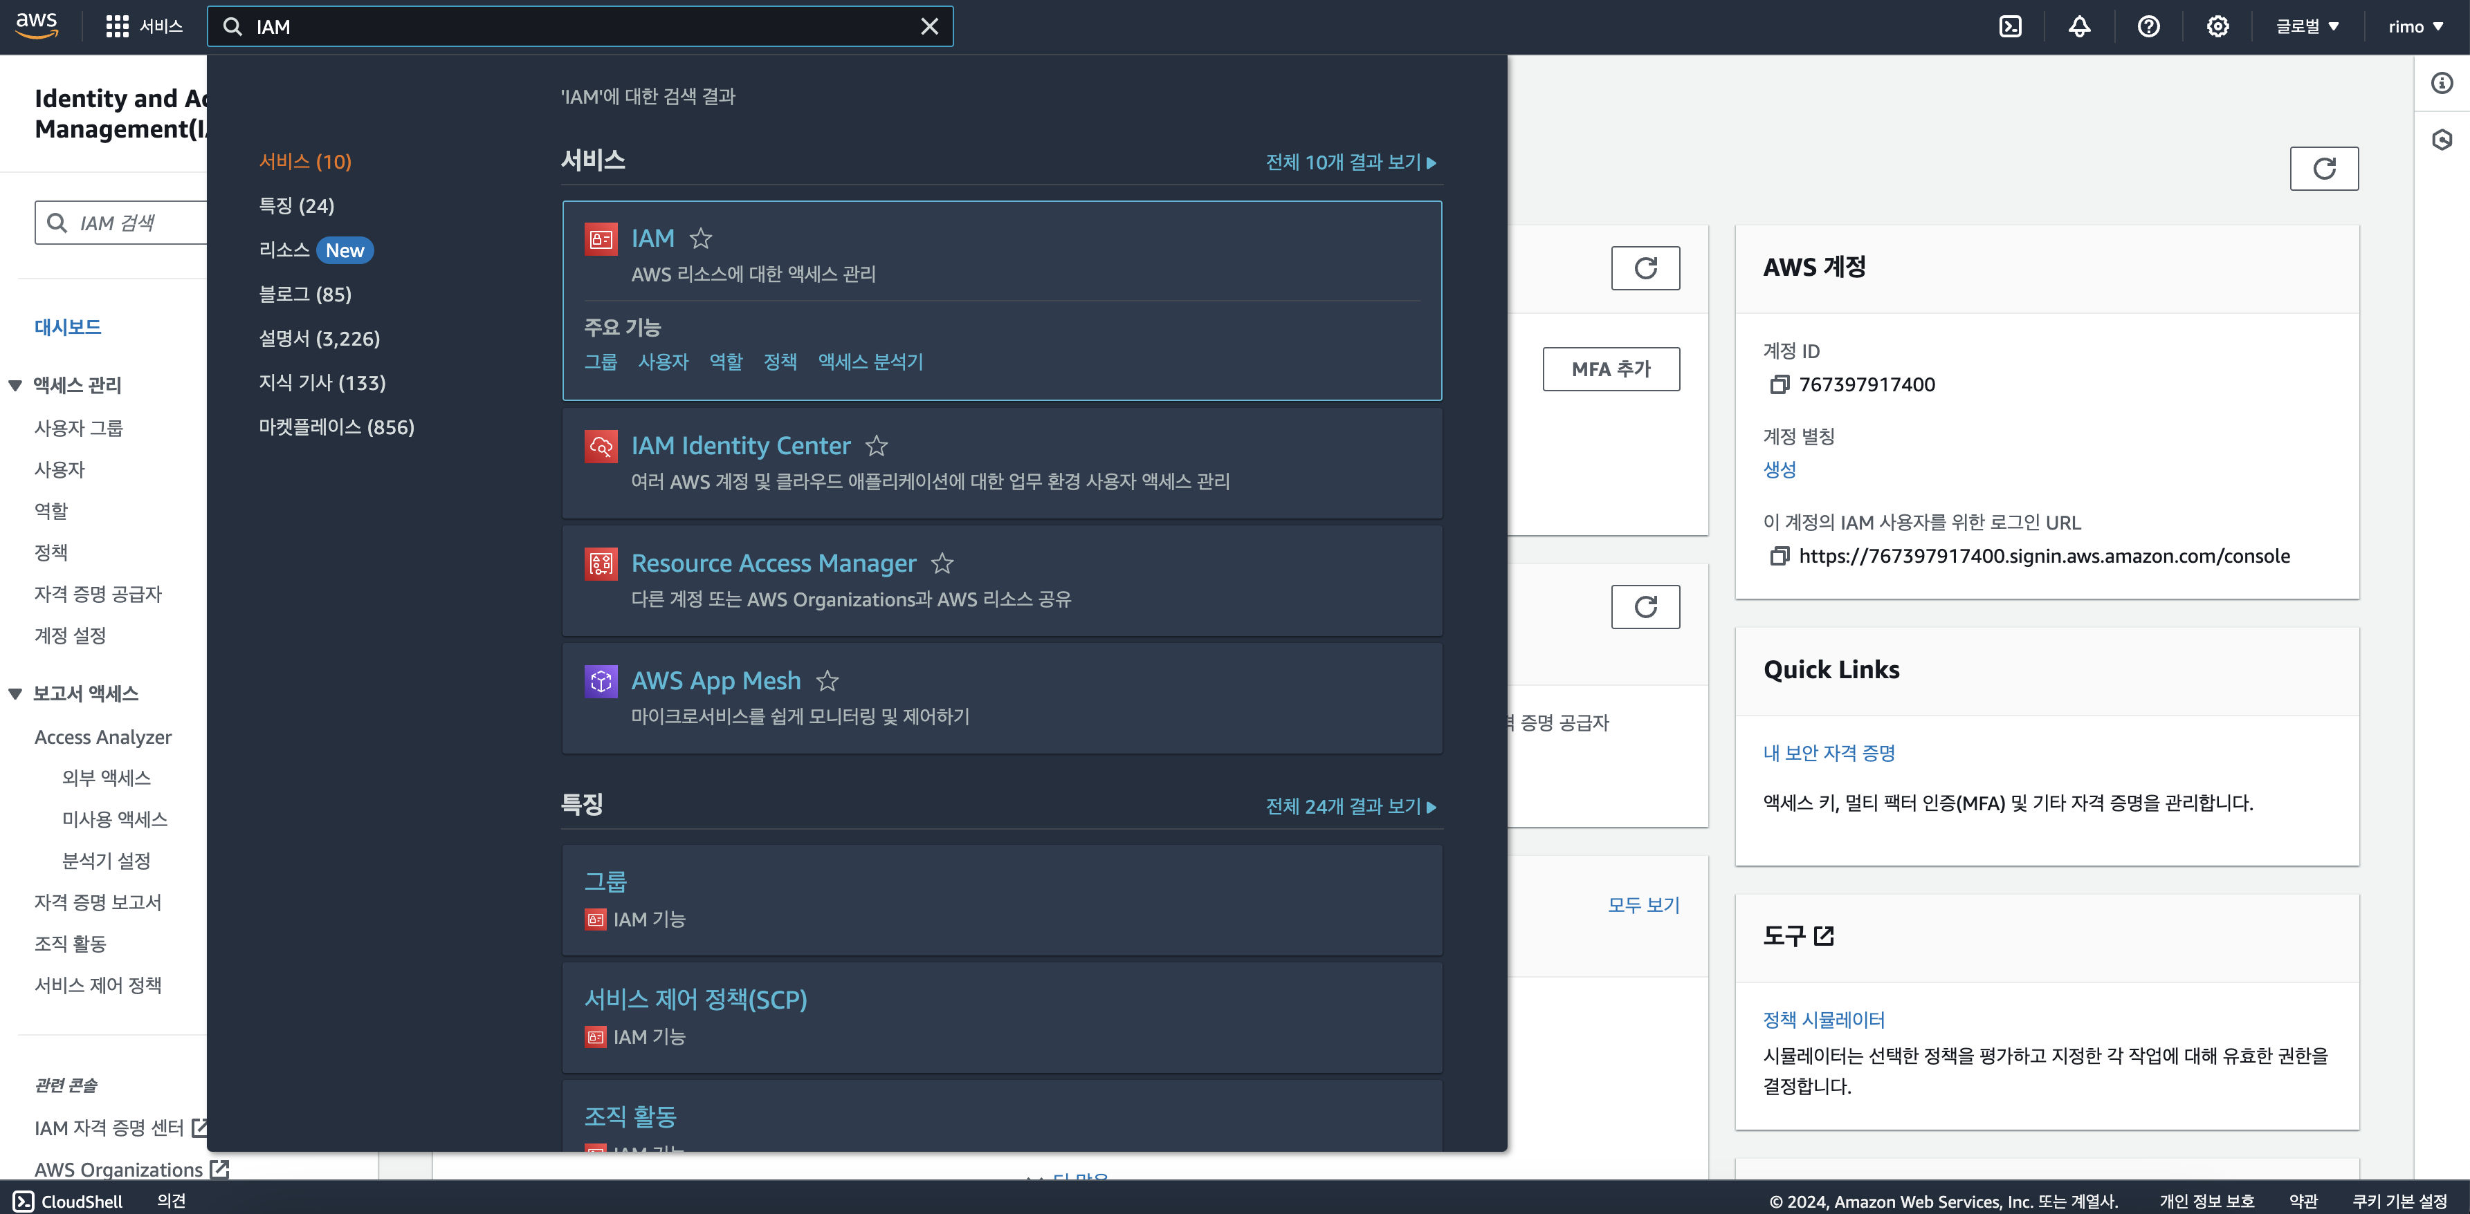Open CloudShell icon in top navigation bar
This screenshot has width=2470, height=1214.
2010,27
